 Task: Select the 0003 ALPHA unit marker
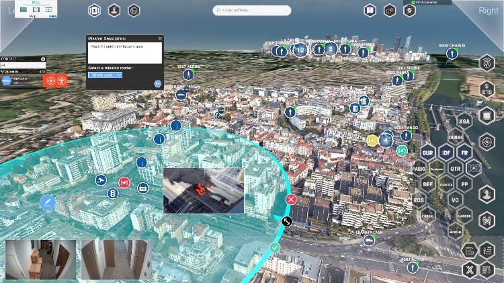tap(413, 268)
